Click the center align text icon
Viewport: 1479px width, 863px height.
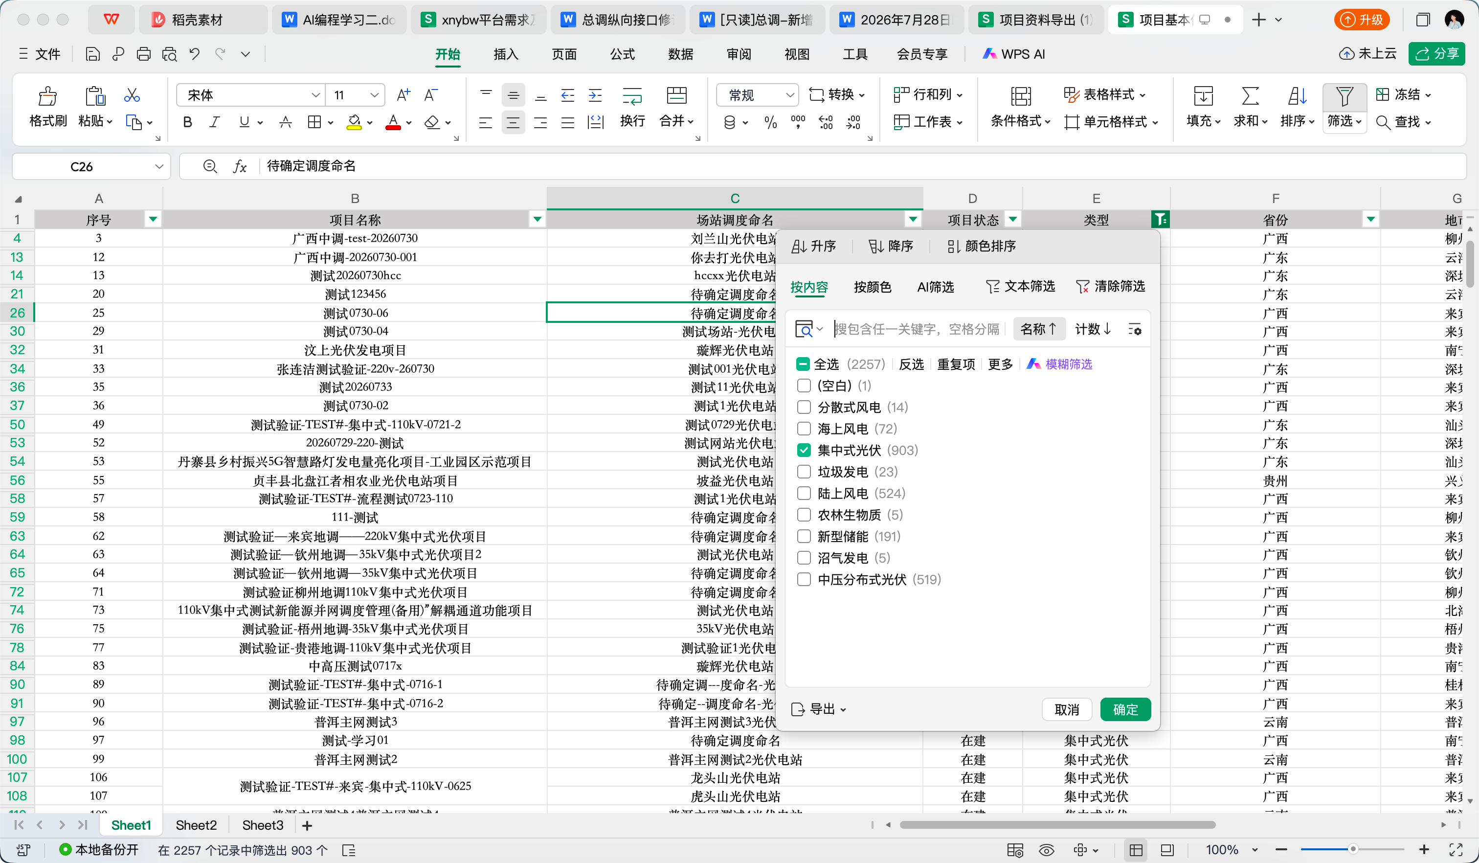tap(513, 122)
